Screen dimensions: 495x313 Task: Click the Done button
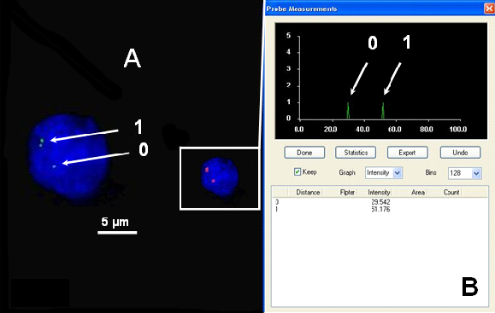pyautogui.click(x=304, y=153)
